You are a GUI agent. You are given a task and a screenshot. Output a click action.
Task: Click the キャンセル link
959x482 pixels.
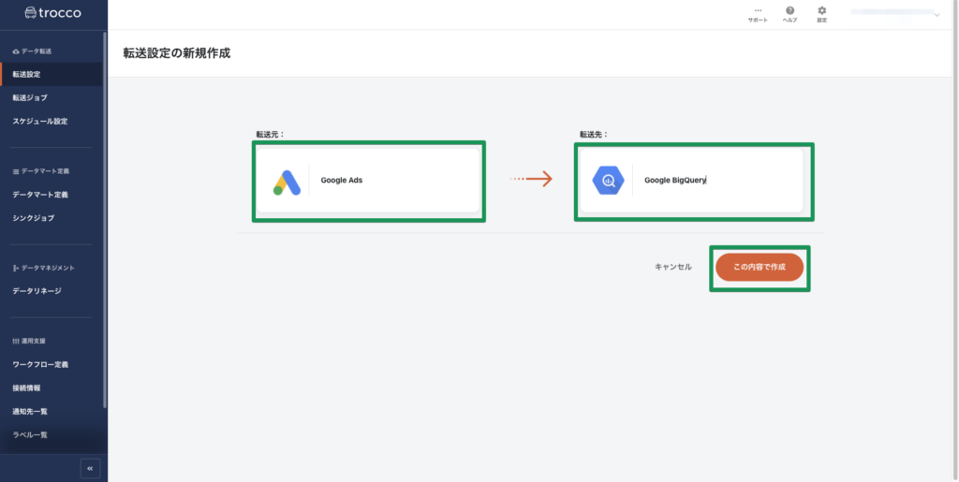672,267
